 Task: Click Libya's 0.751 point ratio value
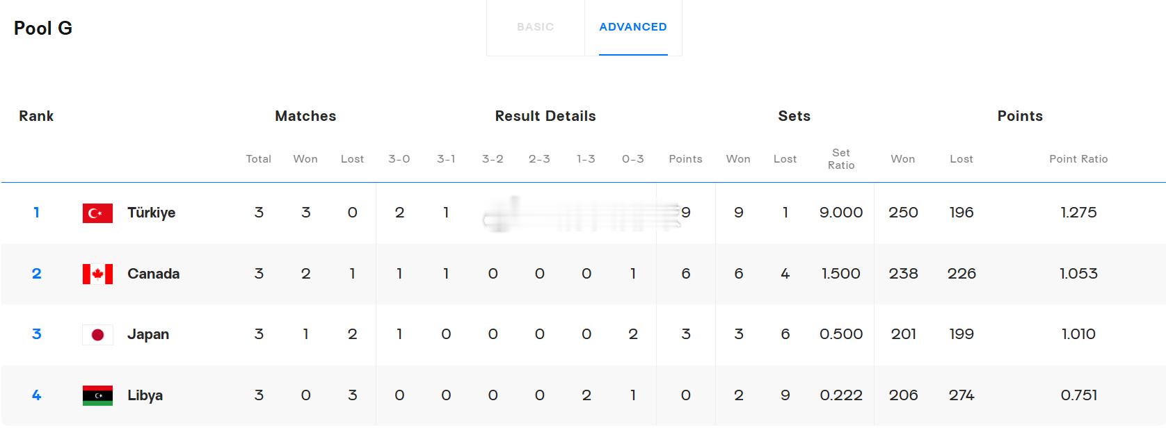pos(1078,395)
